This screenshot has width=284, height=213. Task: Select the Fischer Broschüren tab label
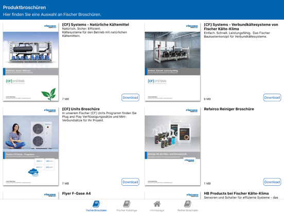96,210
